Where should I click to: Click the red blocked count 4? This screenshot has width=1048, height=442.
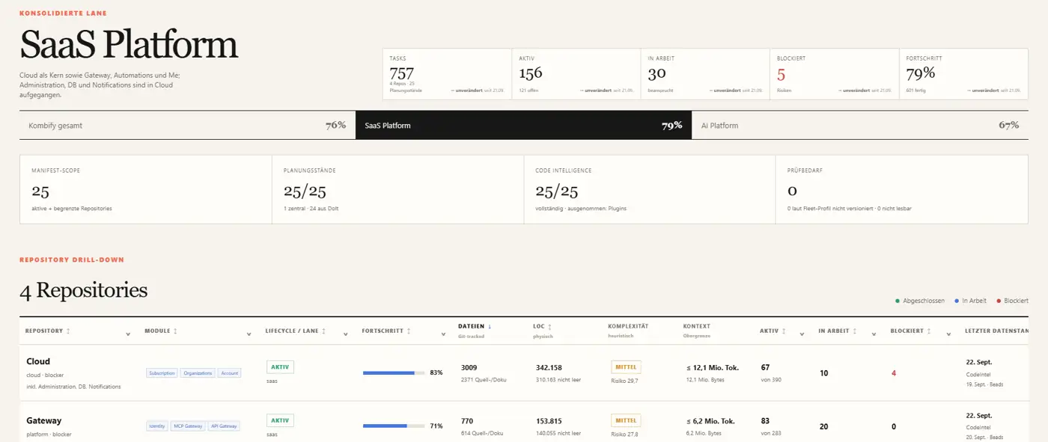tap(894, 372)
